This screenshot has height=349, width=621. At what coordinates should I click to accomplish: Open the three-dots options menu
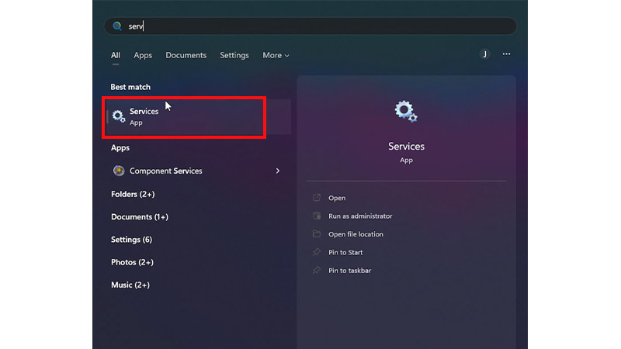pos(506,54)
